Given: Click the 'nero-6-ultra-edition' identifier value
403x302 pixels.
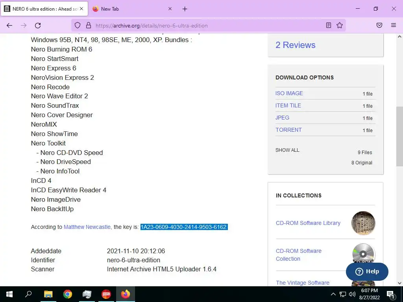Looking at the screenshot, I should click(x=133, y=260).
